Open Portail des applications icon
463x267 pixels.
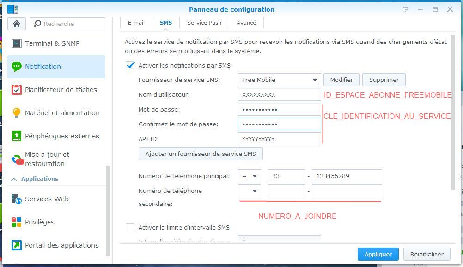point(17,245)
